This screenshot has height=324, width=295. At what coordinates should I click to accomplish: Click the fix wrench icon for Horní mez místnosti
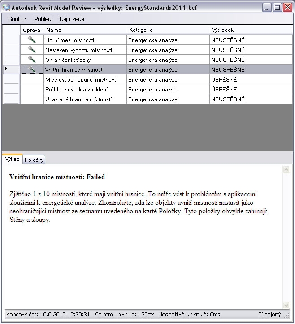coord(32,39)
